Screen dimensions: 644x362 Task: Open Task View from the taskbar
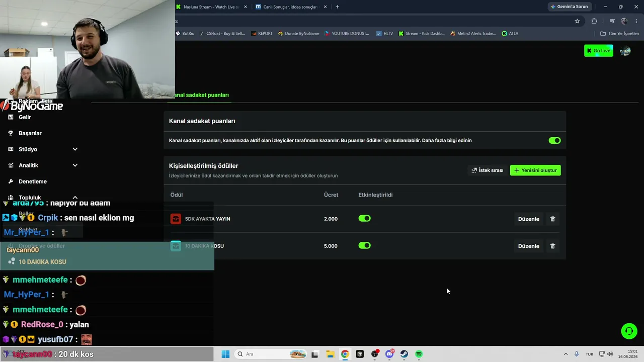tap(315, 354)
